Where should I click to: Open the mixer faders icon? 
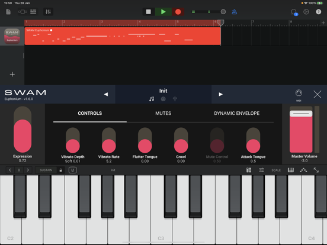click(x=48, y=12)
